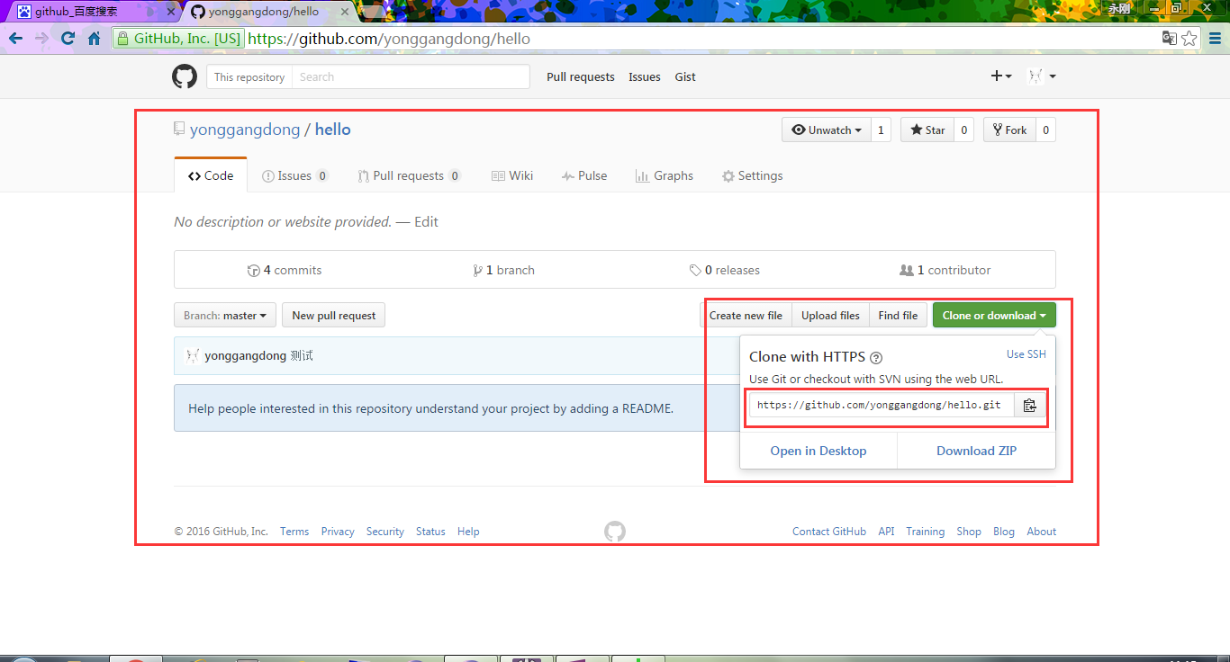Click Pull requests in the top header

point(581,77)
